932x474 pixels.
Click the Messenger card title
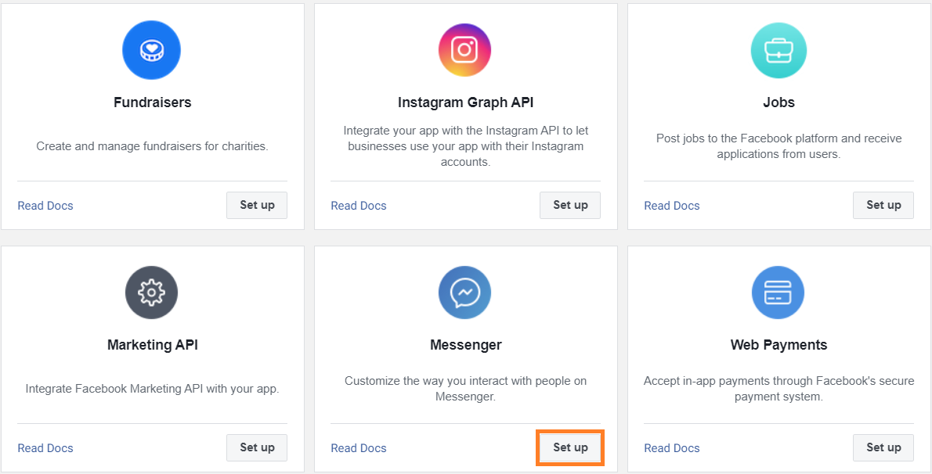point(466,345)
